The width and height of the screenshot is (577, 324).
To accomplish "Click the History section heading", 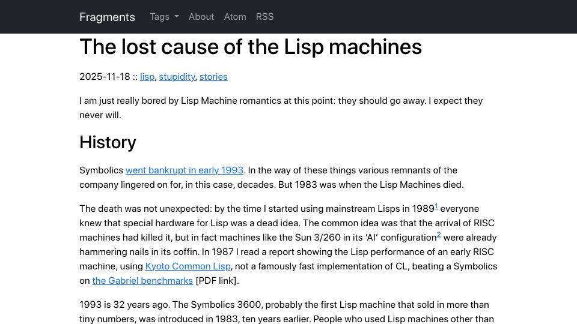I will [x=108, y=142].
